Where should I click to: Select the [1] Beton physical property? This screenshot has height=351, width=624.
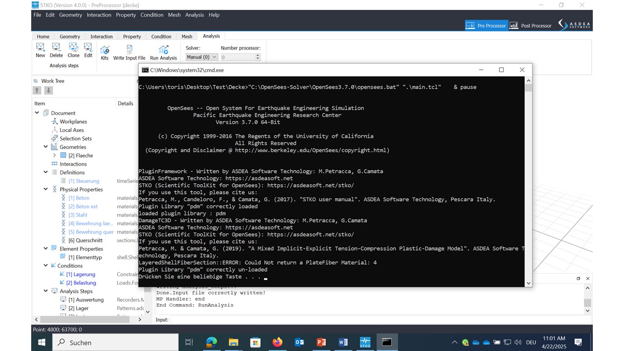point(79,198)
